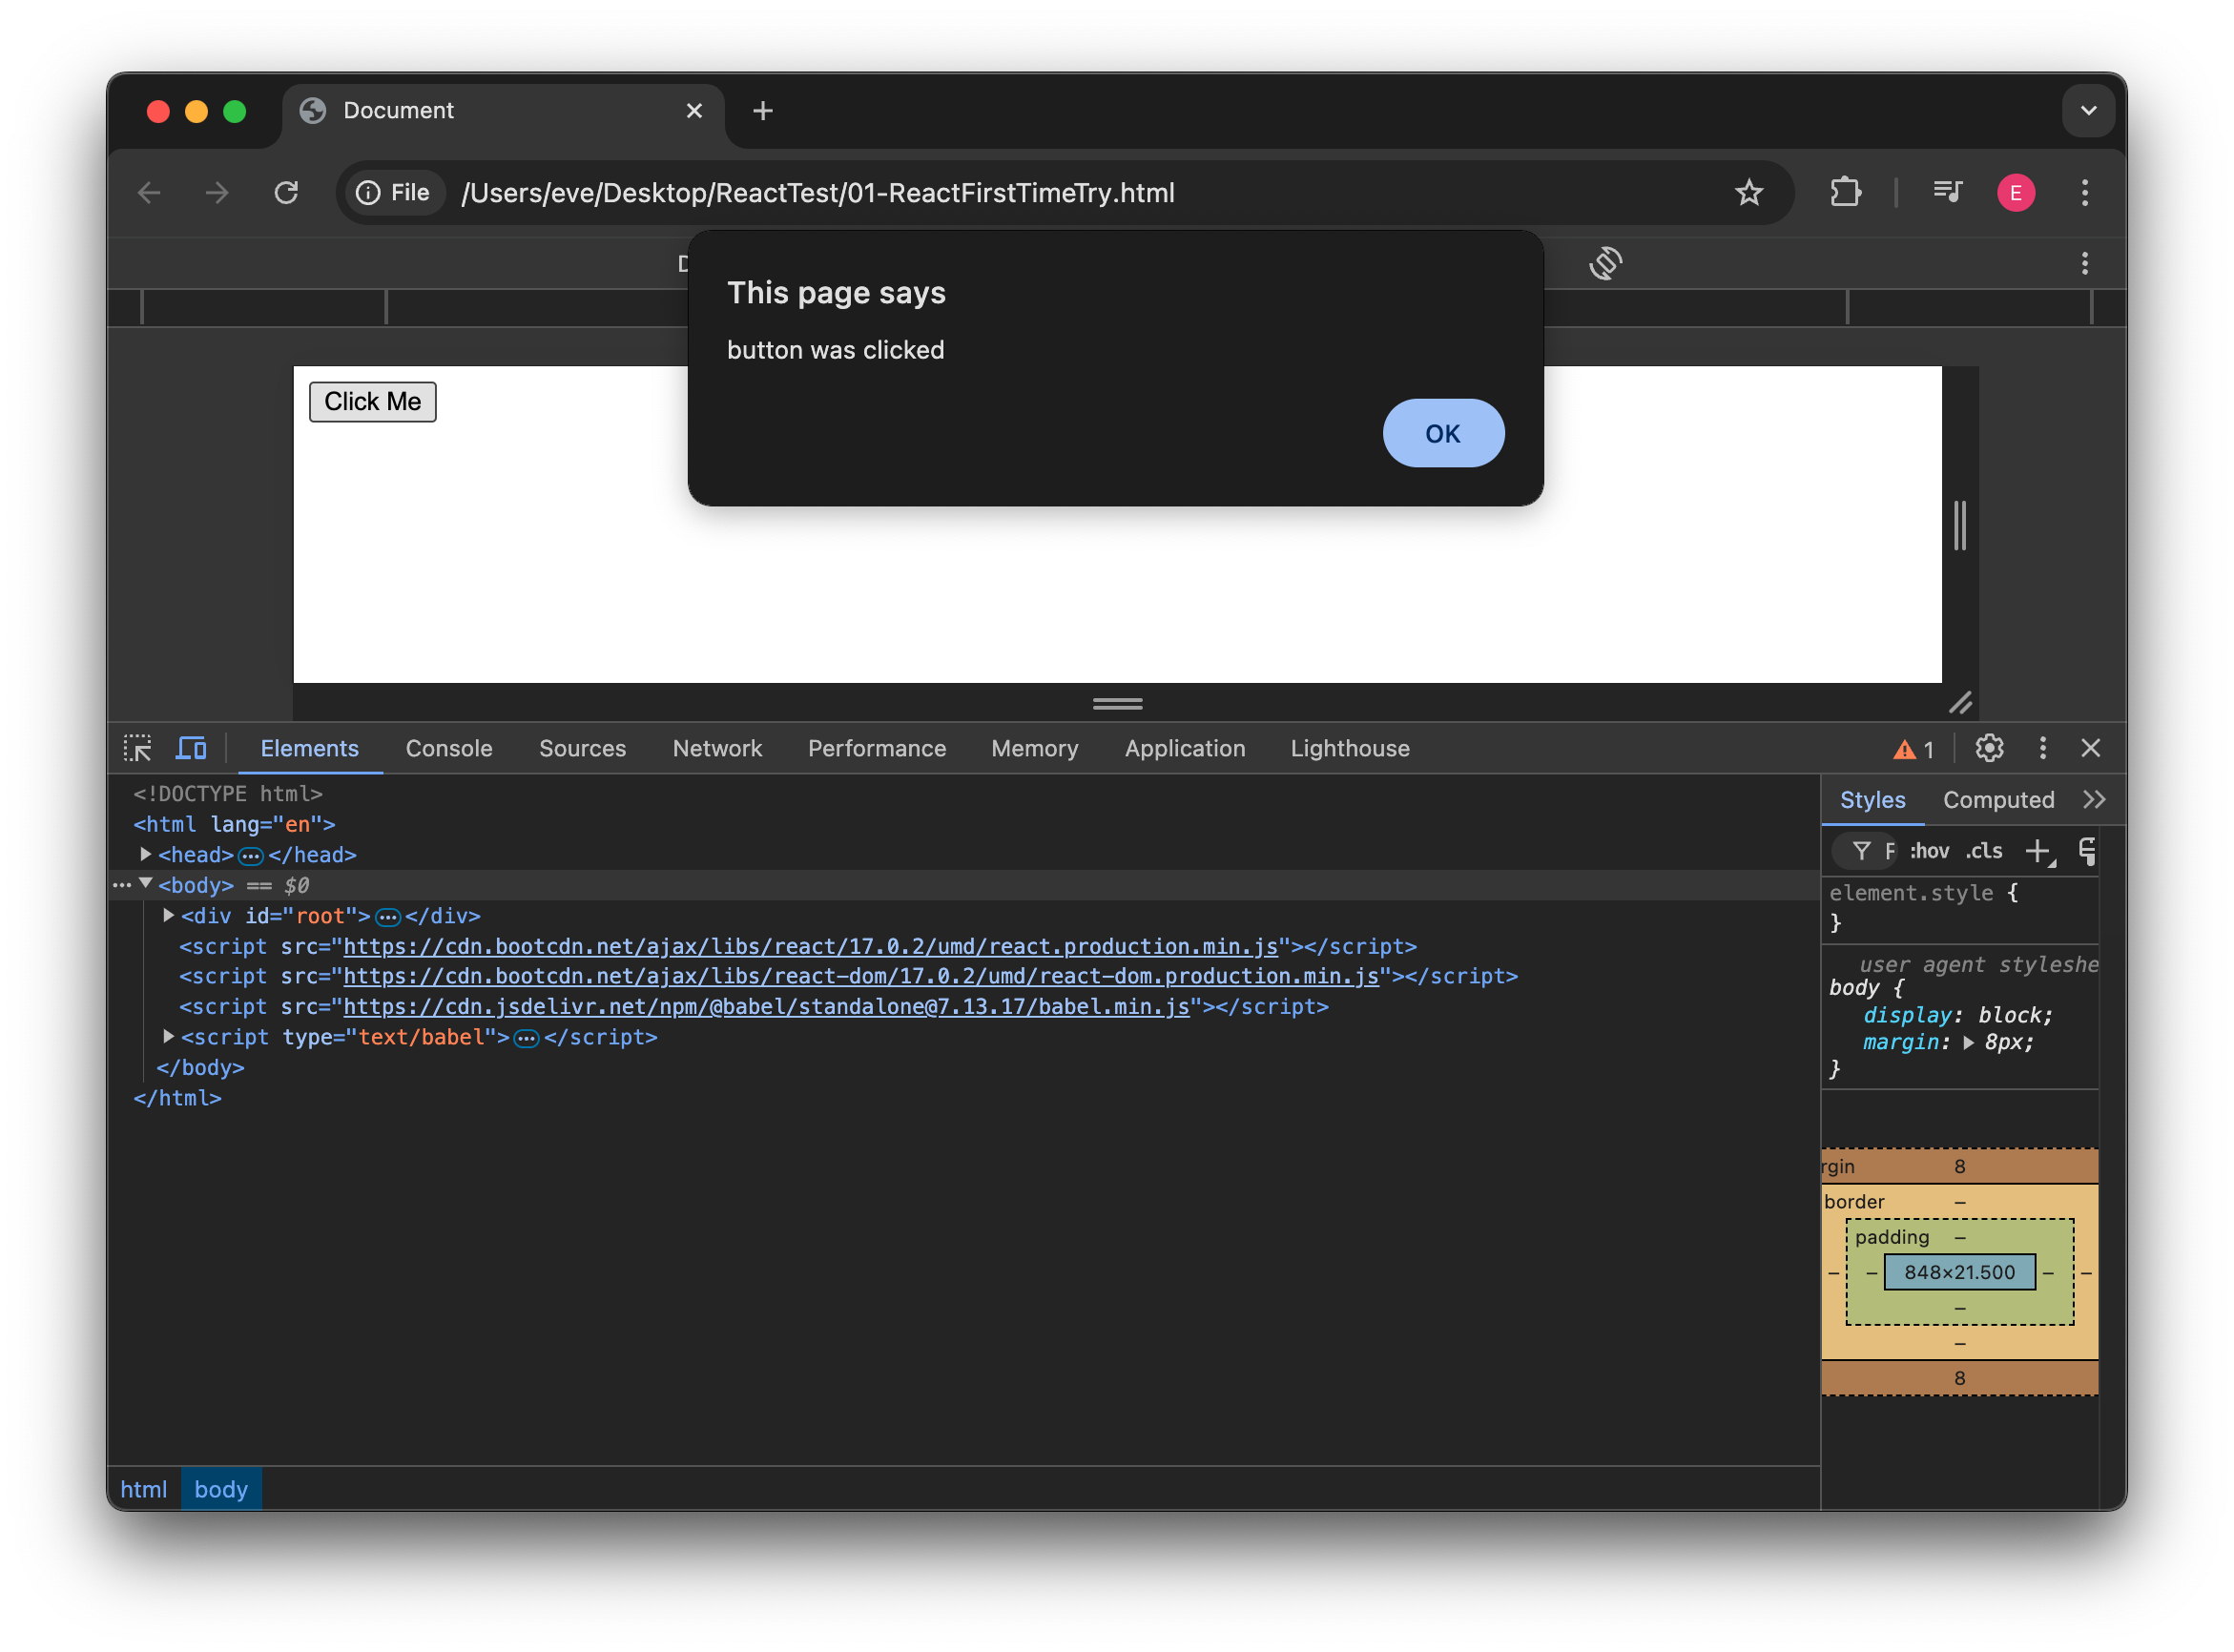Screen dimensions: 2234x1652
Task: Select the body breadcrumb at bottom
Action: [x=221, y=1489]
